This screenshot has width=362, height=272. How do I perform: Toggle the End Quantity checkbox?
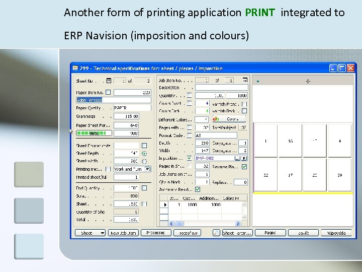(x=144, y=188)
